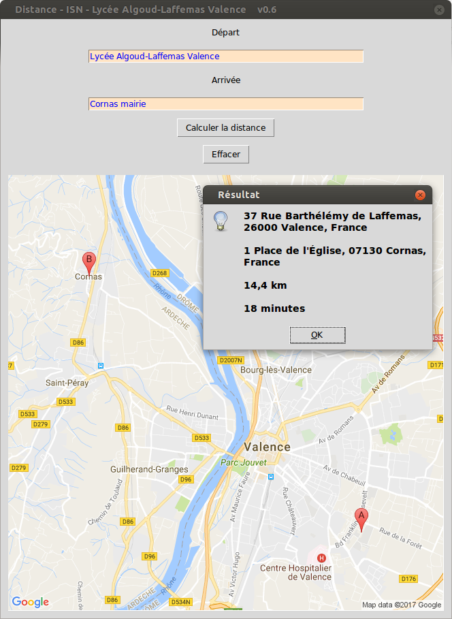Click the Google logo on the map

31,602
